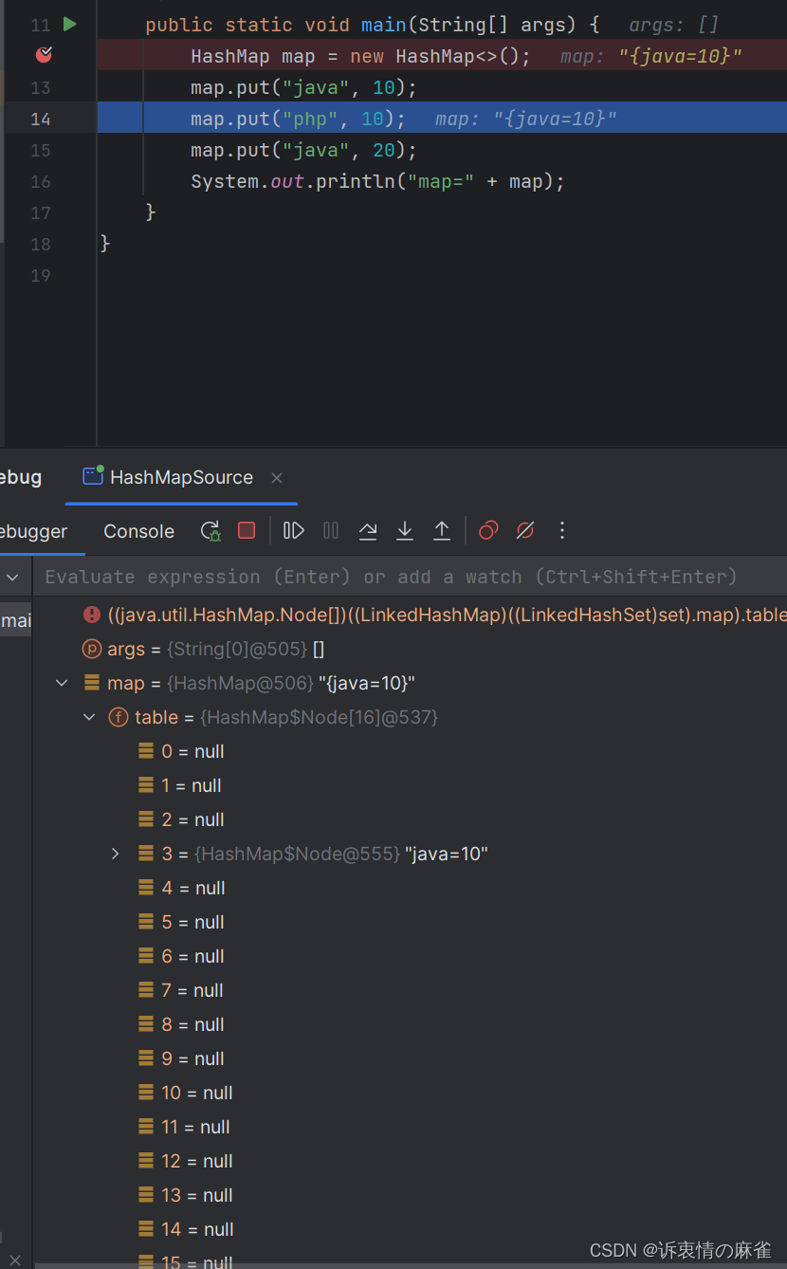Image resolution: width=787 pixels, height=1269 pixels.
Task: Expand table entry 3 java=10 node
Action: pos(116,854)
